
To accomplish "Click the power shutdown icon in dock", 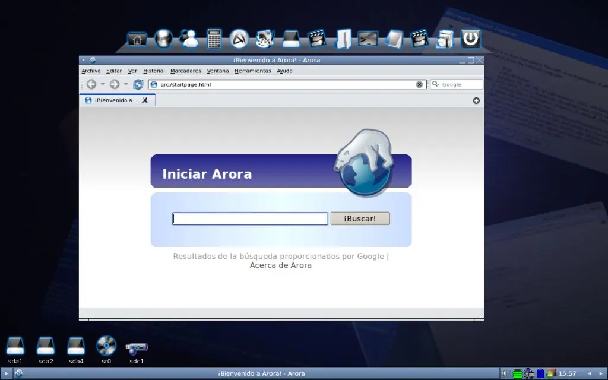I will tap(470, 39).
